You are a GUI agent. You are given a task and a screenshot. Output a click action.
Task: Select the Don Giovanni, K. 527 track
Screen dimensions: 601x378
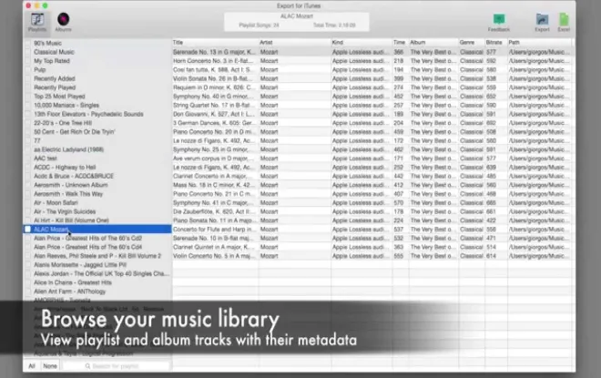pyautogui.click(x=372, y=114)
